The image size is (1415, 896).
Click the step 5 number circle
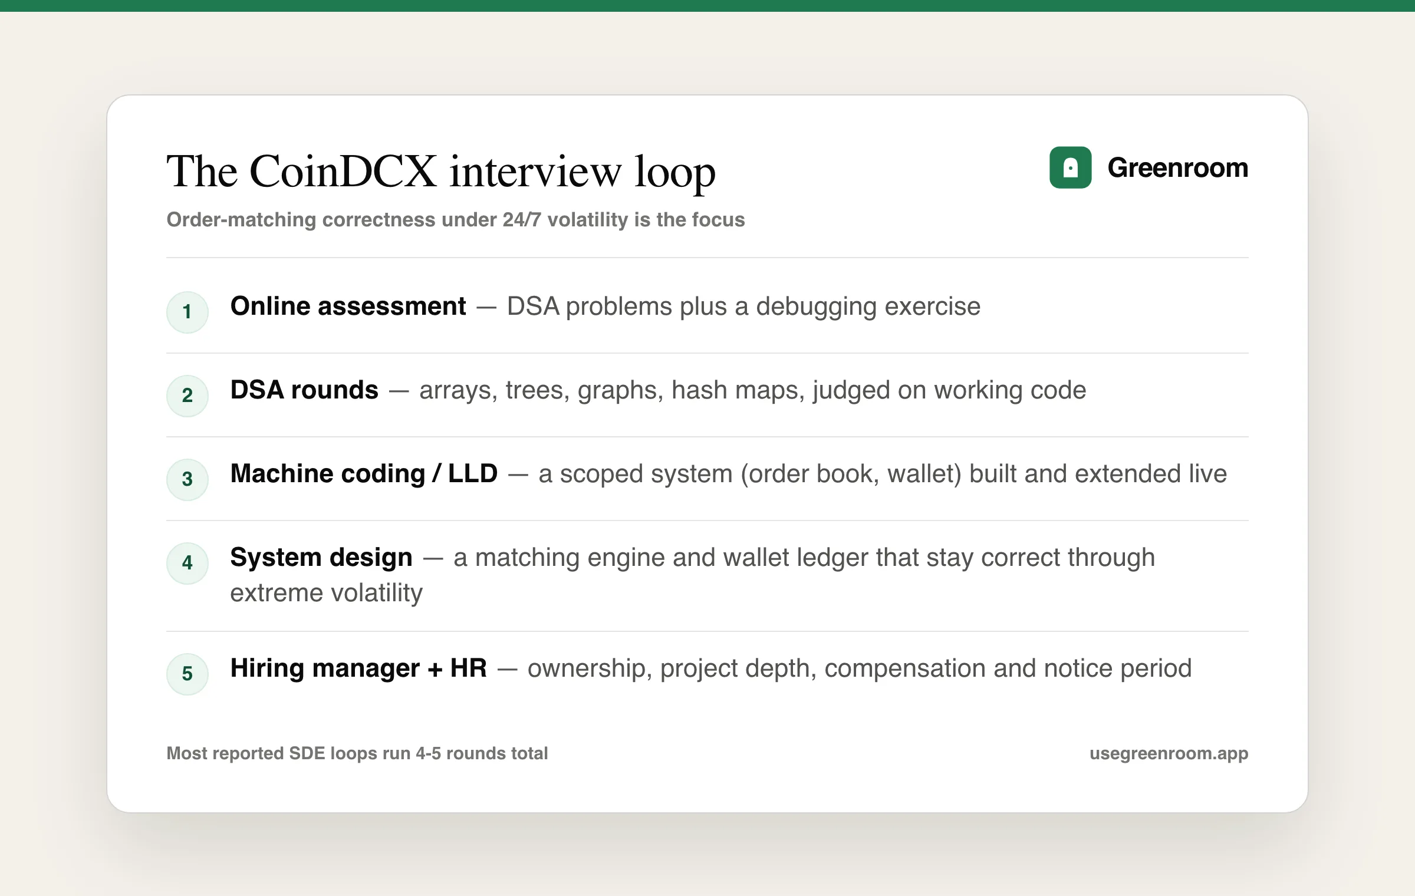click(187, 674)
